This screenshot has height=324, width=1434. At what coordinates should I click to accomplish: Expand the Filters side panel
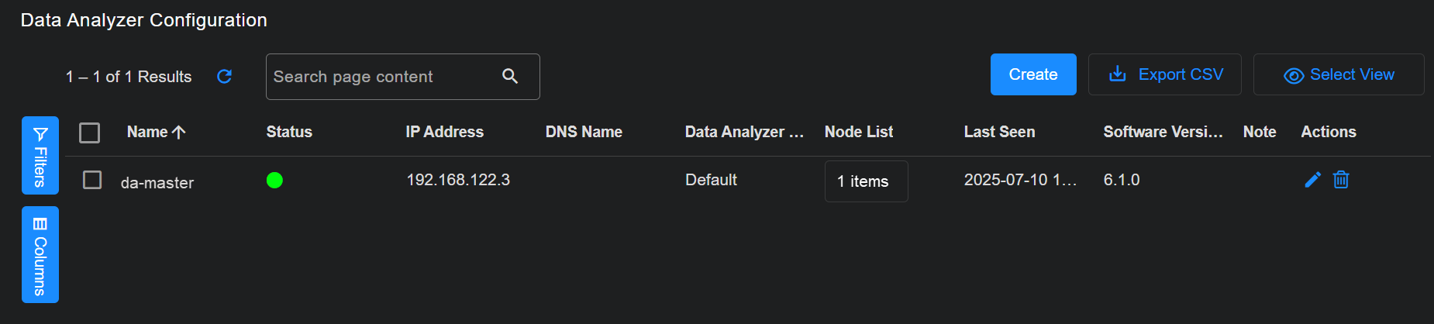[x=40, y=155]
